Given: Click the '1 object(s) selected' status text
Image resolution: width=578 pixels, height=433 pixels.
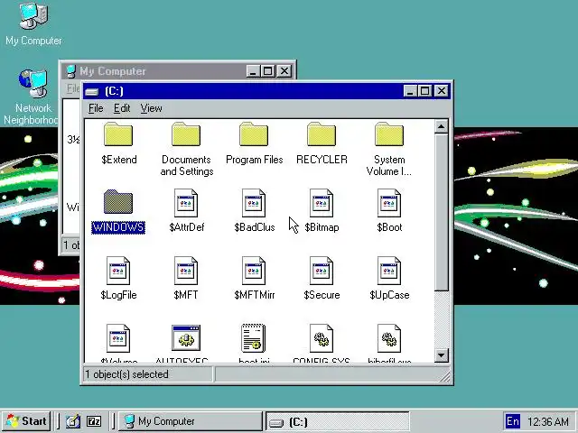Looking at the screenshot, I should (126, 374).
